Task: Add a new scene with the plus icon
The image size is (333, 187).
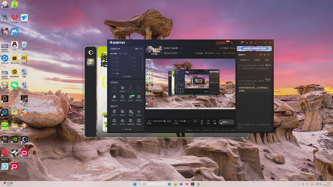Action: click(141, 54)
